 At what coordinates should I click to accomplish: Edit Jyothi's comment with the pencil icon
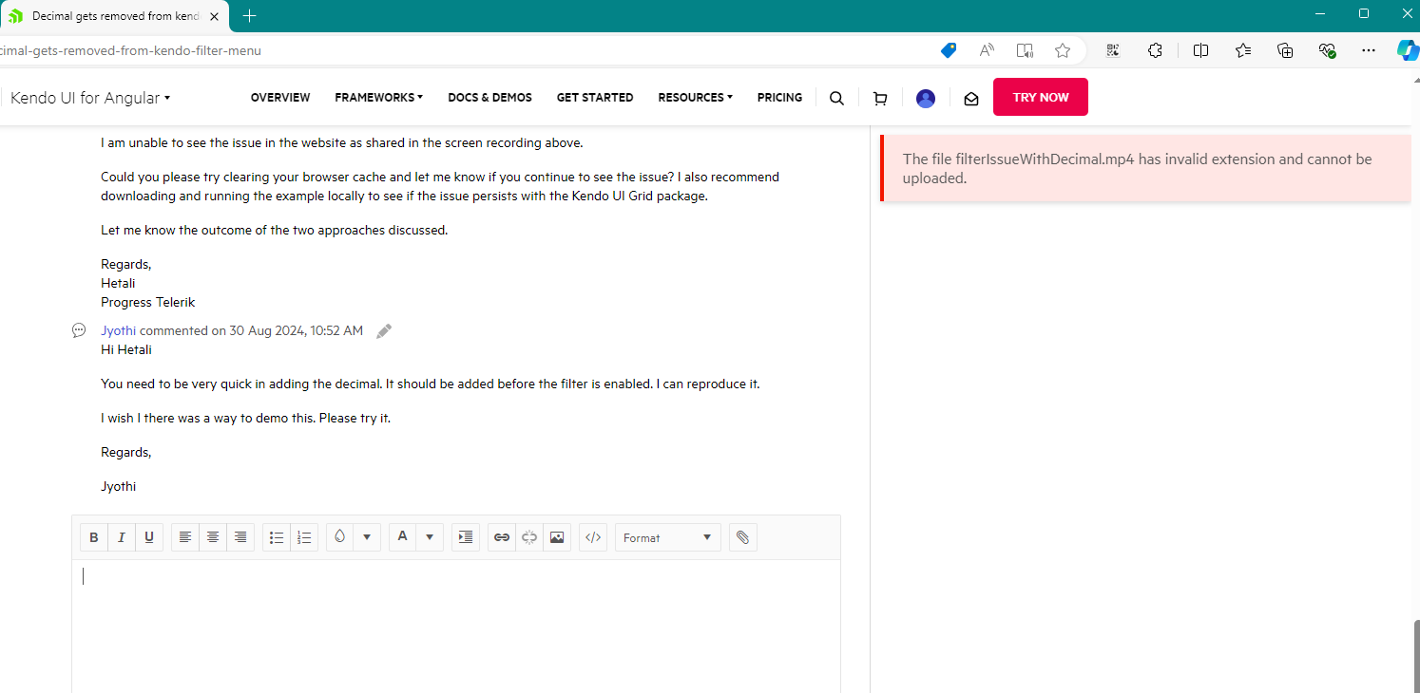(x=384, y=331)
